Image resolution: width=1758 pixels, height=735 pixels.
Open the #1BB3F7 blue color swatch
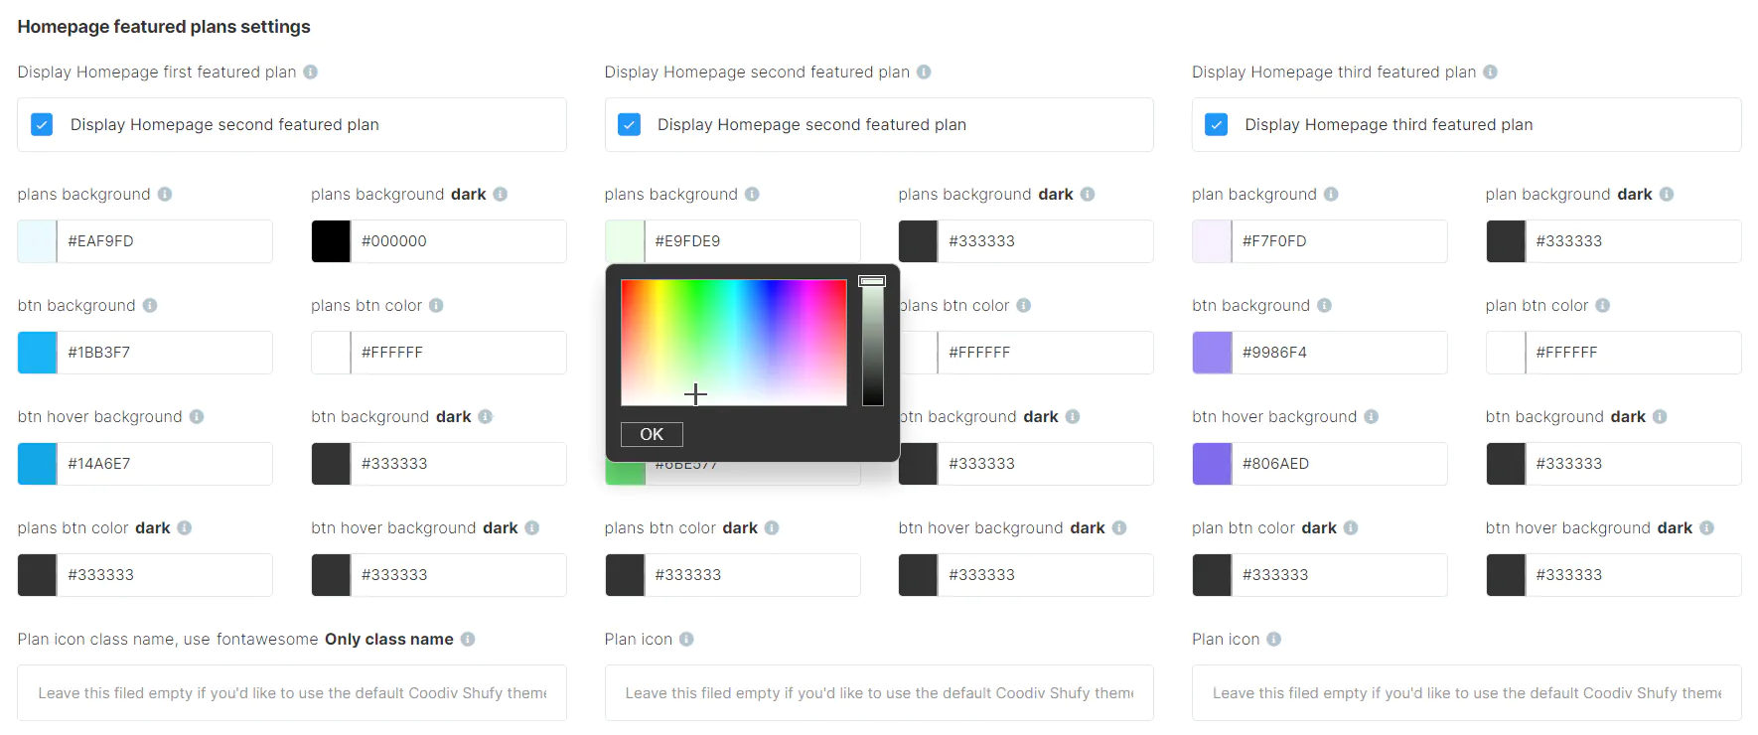click(38, 353)
